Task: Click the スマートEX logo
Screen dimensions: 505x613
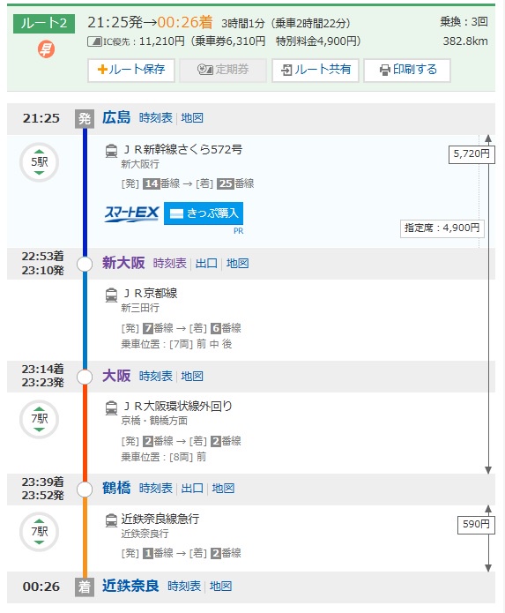Action: pos(131,213)
